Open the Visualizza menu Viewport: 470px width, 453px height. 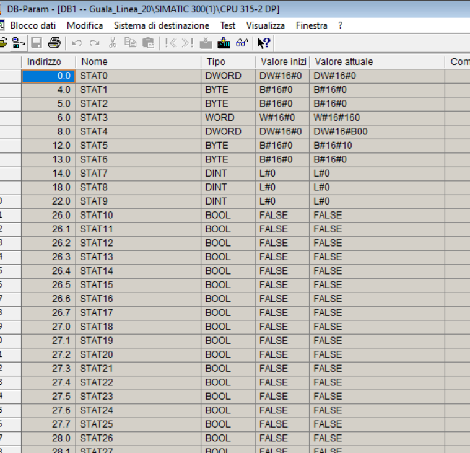pyautogui.click(x=265, y=25)
